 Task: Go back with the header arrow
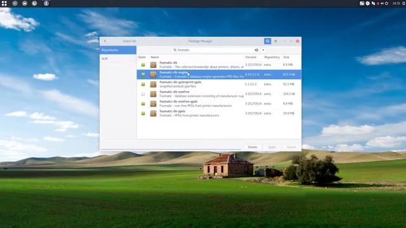[105, 41]
